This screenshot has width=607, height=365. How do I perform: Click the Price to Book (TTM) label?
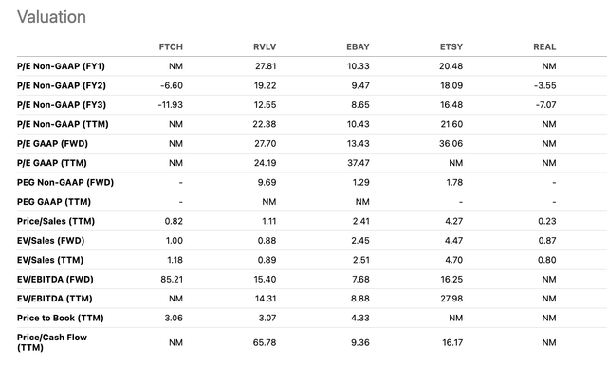point(61,318)
